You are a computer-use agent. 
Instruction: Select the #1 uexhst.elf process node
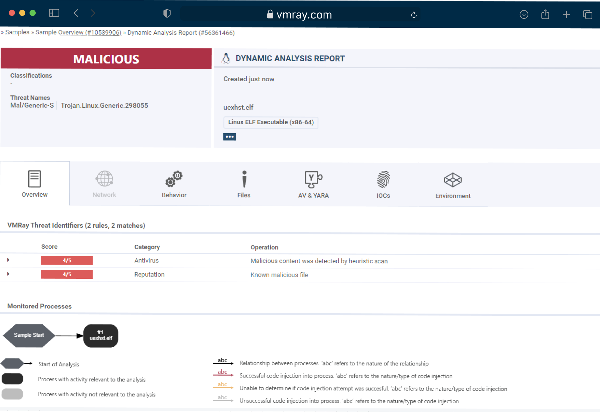(101, 336)
